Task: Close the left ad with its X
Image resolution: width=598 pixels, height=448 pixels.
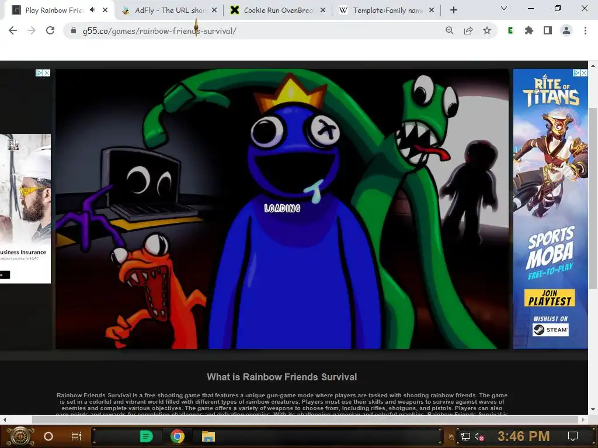Action: 47,73
